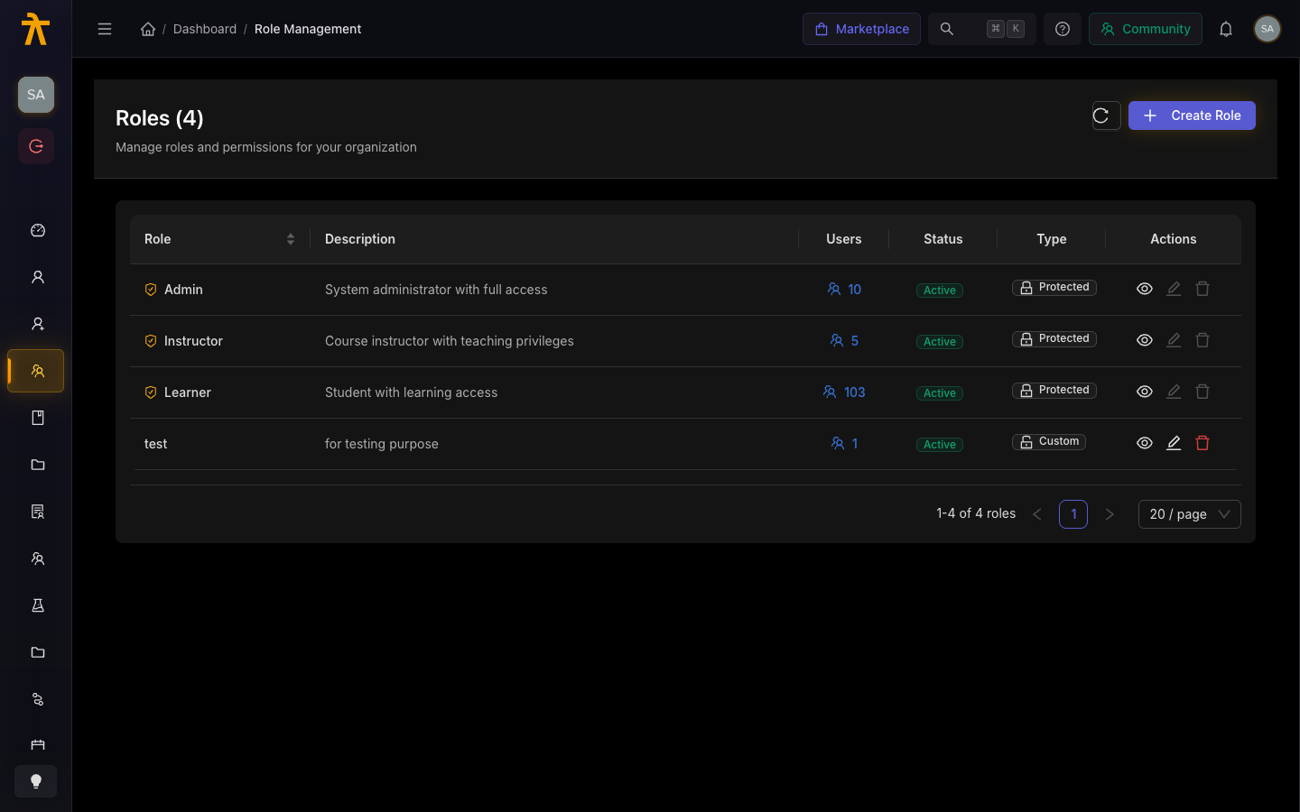Click the Learner users count 103
1300x812 pixels.
[x=844, y=392]
